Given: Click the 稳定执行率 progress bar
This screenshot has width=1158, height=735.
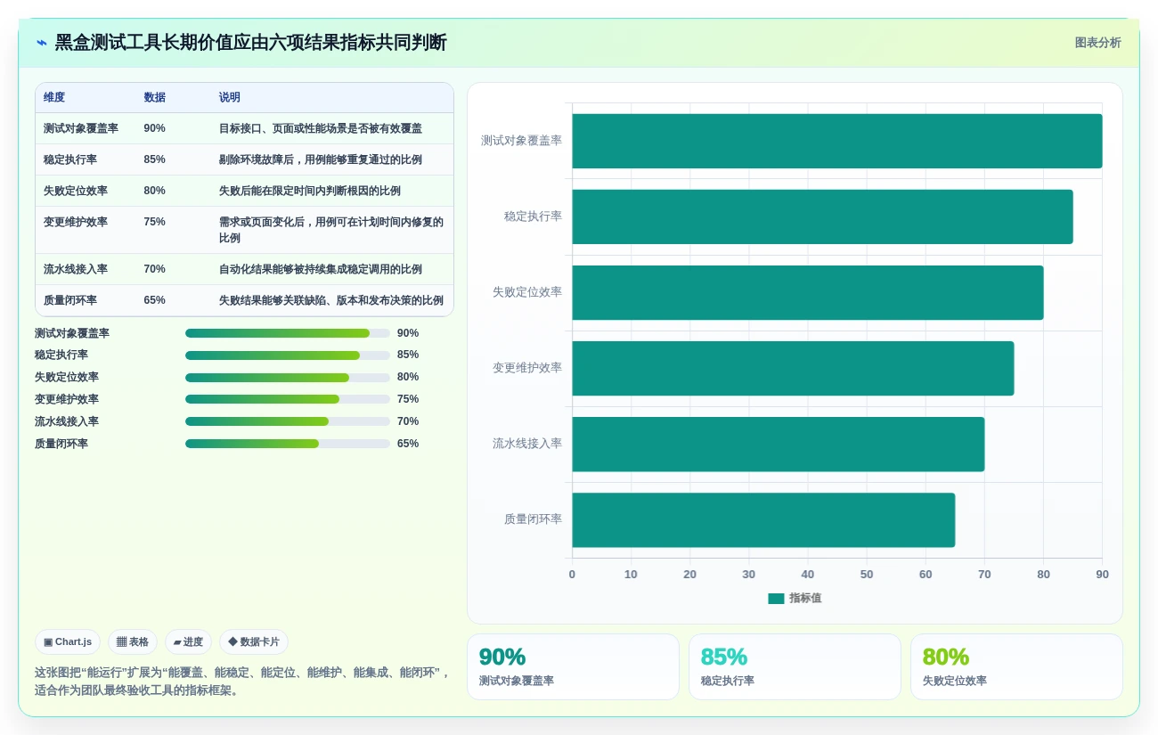Looking at the screenshot, I should (x=288, y=355).
